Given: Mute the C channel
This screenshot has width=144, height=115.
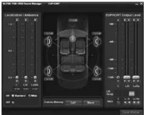Looking at the screenshot, I should (119, 102).
